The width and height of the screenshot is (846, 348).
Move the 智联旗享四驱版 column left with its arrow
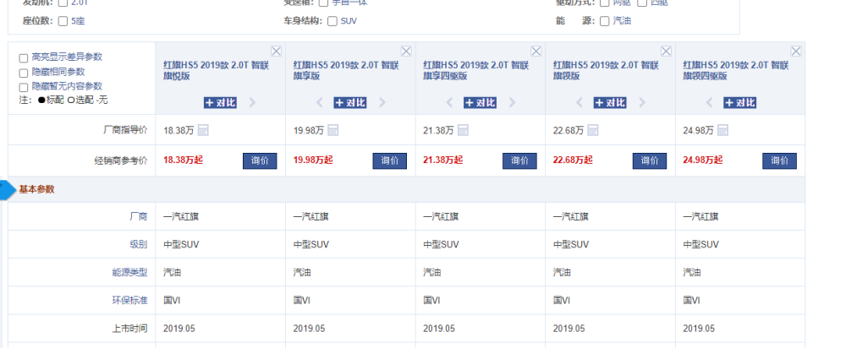coord(449,102)
